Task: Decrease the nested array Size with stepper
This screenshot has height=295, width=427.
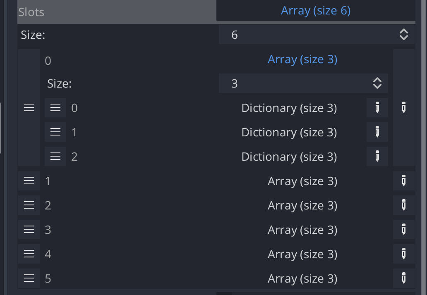Action: click(x=377, y=86)
